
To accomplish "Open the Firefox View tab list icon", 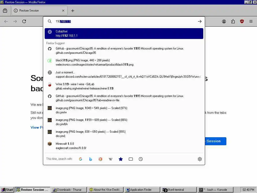I will [5, 11].
